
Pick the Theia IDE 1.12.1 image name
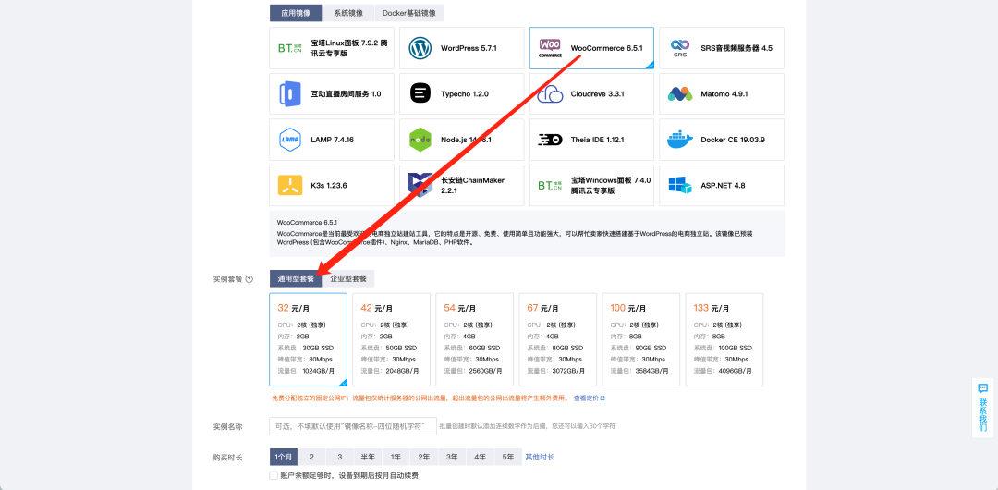pos(598,140)
